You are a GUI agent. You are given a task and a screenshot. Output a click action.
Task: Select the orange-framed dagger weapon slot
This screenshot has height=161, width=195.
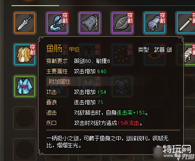point(25,23)
